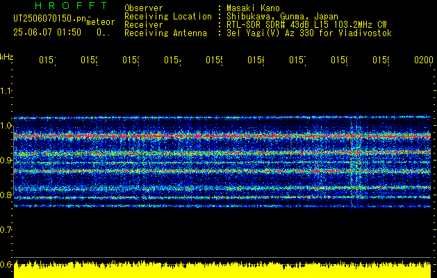The width and height of the screenshot is (437, 278).
Task: Click the 0200 time marker
Action: [424, 60]
